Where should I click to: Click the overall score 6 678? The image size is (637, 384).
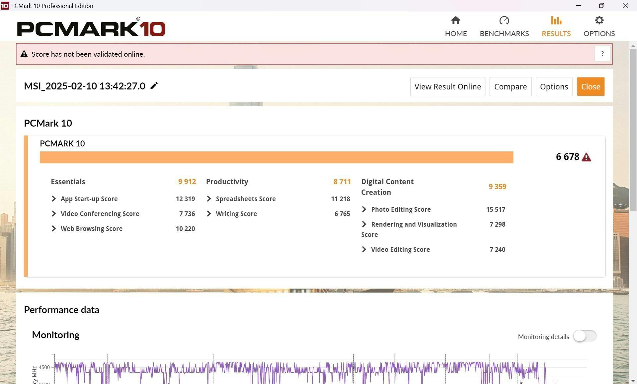567,157
